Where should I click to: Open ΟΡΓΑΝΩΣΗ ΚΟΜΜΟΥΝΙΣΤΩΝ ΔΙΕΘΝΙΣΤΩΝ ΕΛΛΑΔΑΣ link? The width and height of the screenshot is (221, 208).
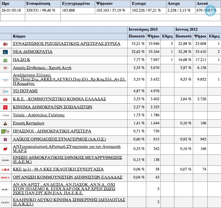[68, 177]
